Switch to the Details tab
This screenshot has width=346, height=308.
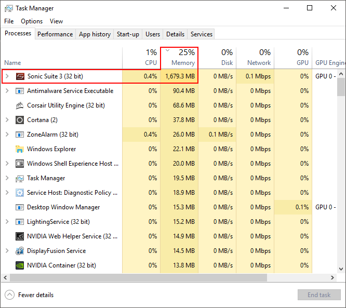coord(175,34)
